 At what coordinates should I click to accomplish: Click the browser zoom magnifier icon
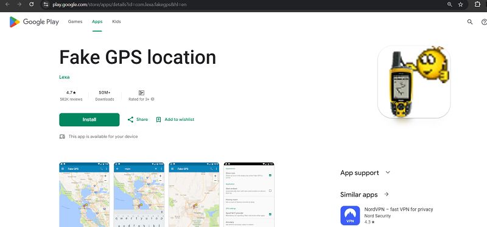(x=449, y=4)
